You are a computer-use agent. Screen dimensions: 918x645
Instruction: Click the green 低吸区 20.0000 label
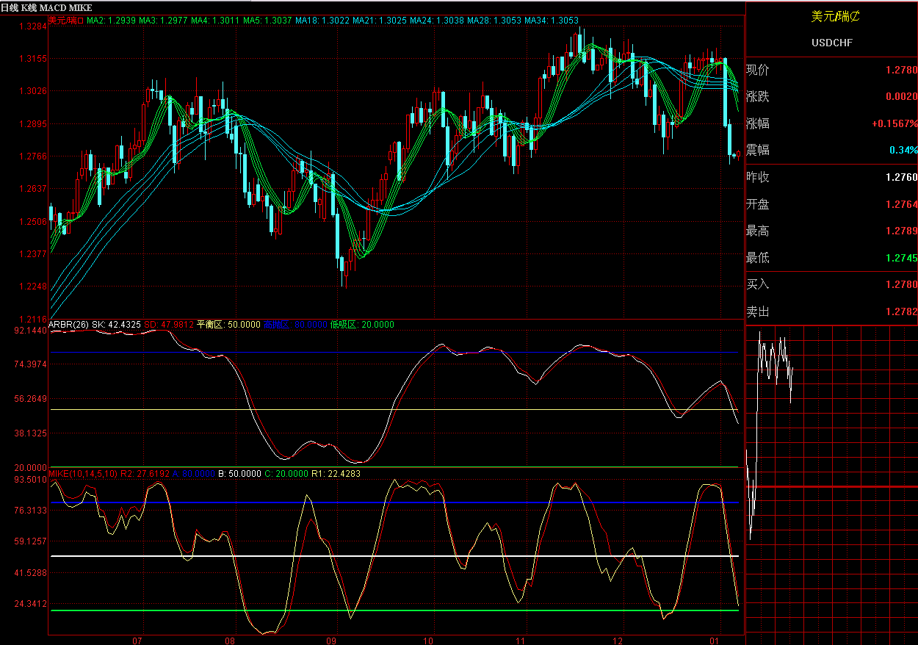362,325
